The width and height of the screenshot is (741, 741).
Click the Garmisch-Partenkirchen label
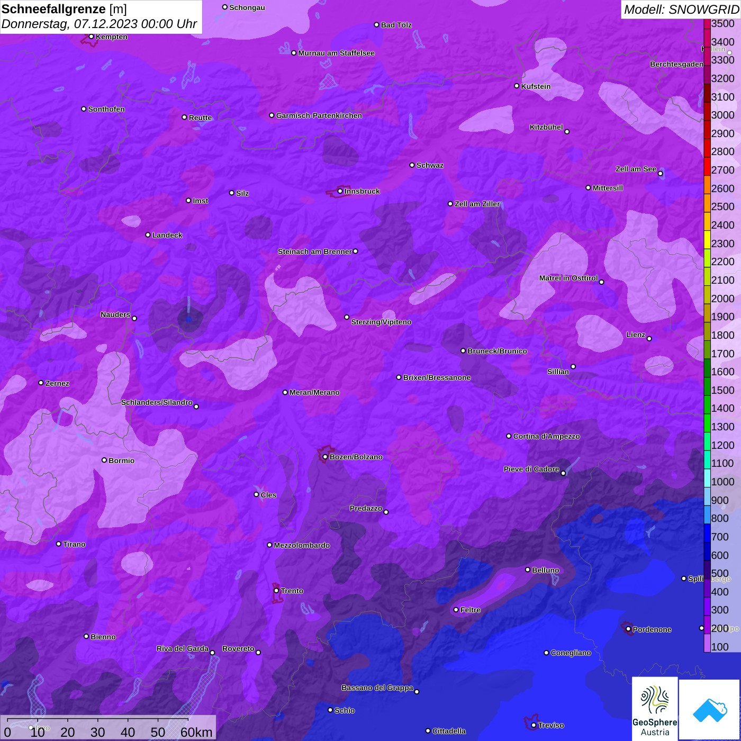click(319, 115)
